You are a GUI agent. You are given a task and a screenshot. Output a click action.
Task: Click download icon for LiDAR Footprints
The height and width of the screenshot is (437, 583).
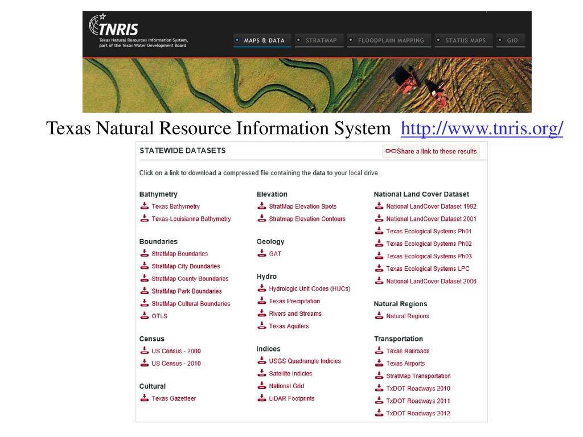pyautogui.click(x=262, y=398)
